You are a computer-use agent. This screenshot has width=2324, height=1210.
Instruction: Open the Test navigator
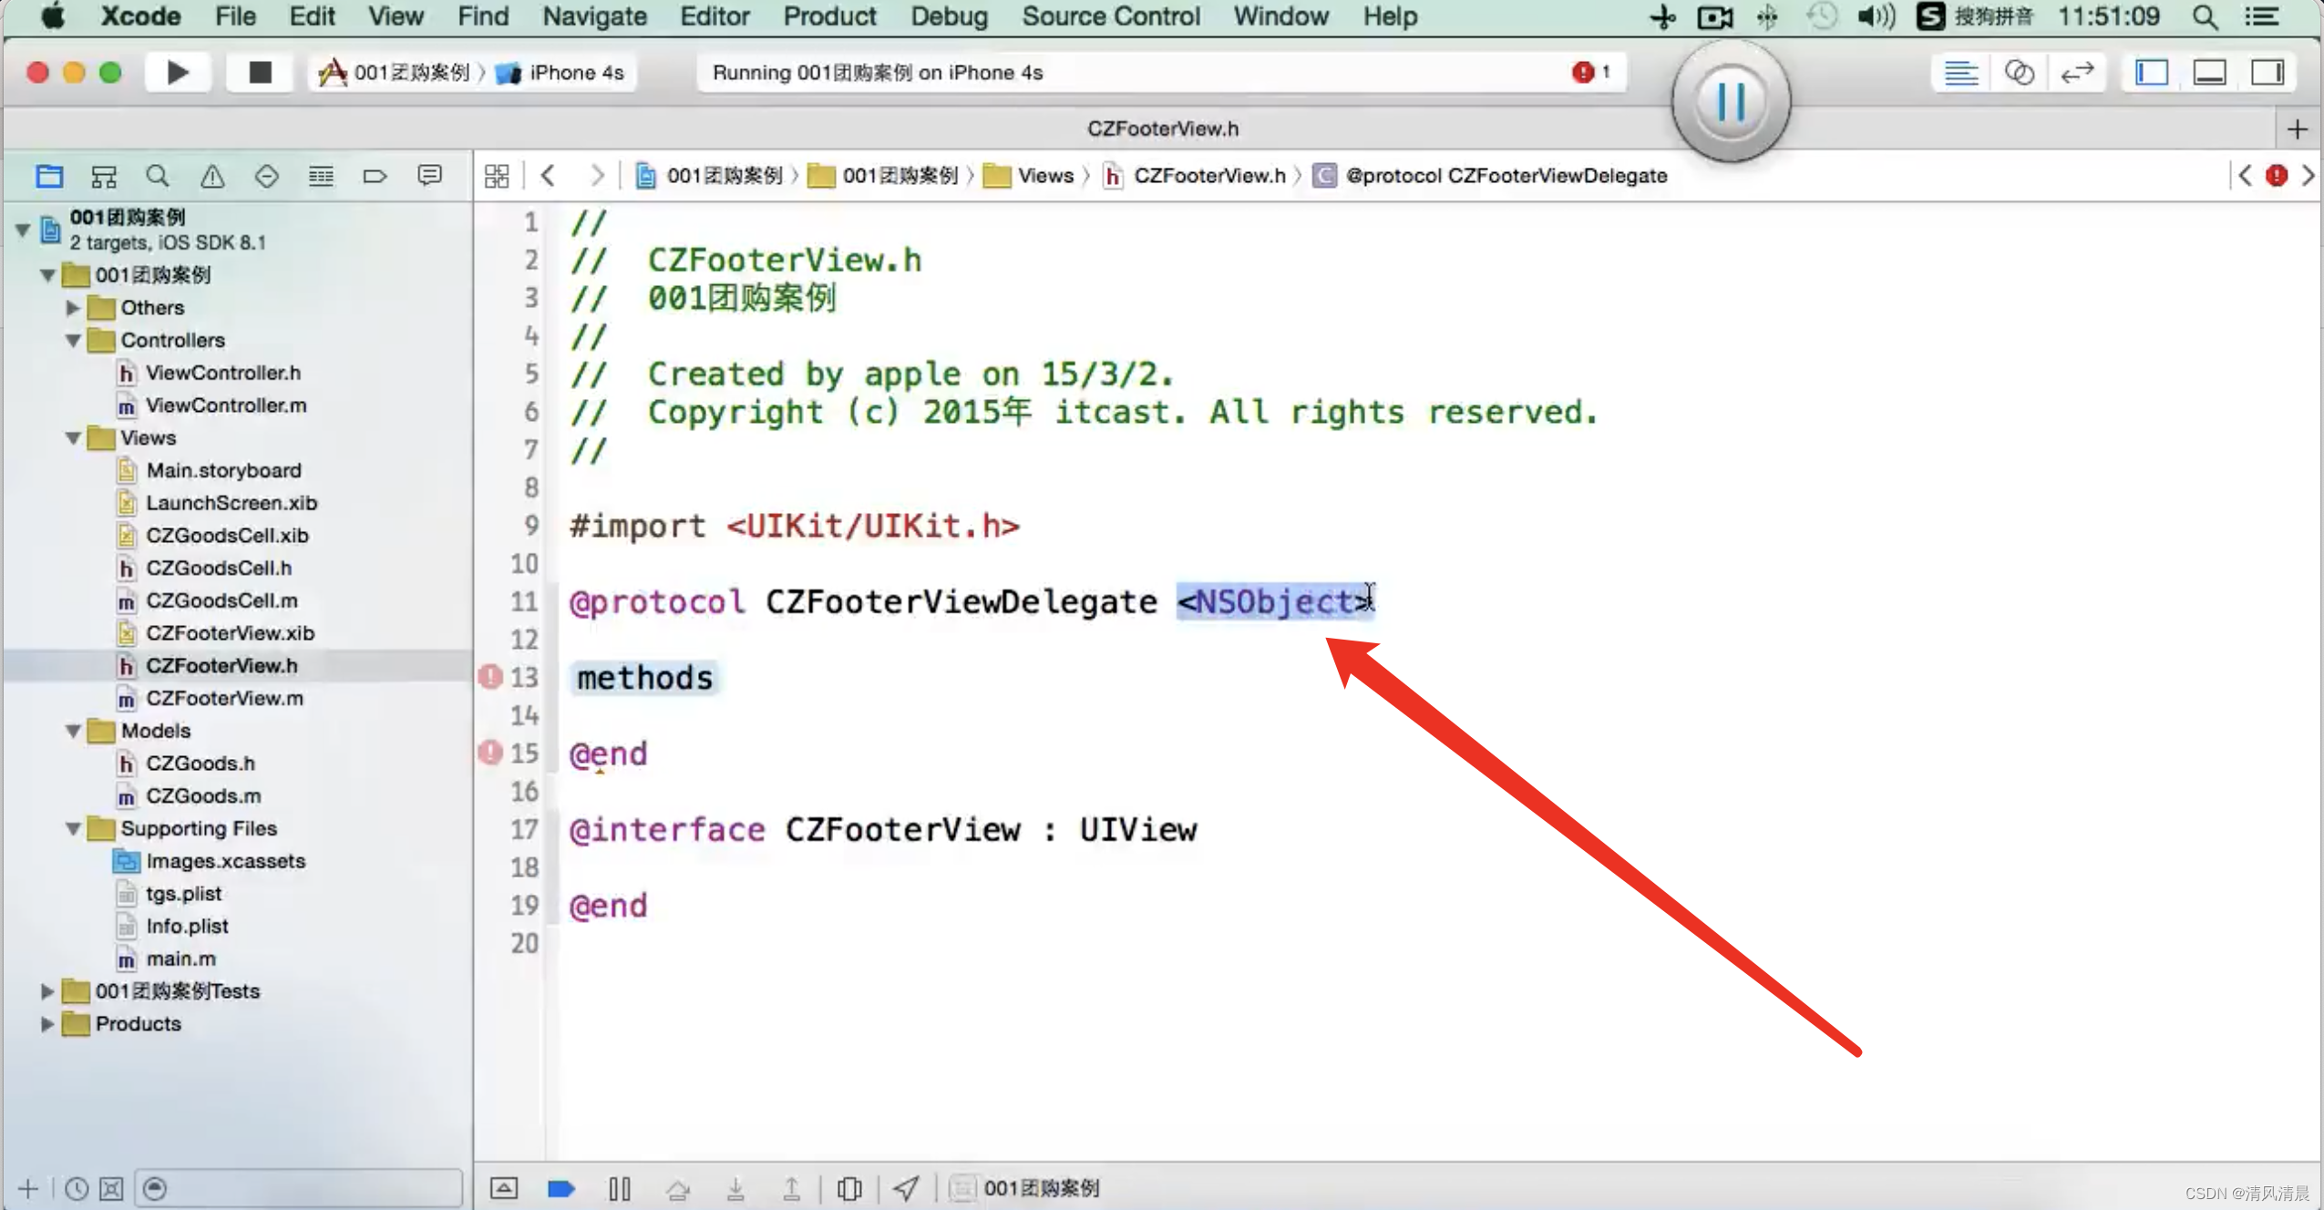(x=266, y=176)
